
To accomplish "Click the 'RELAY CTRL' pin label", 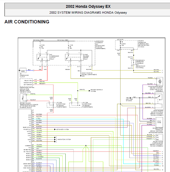I will pos(28,81).
